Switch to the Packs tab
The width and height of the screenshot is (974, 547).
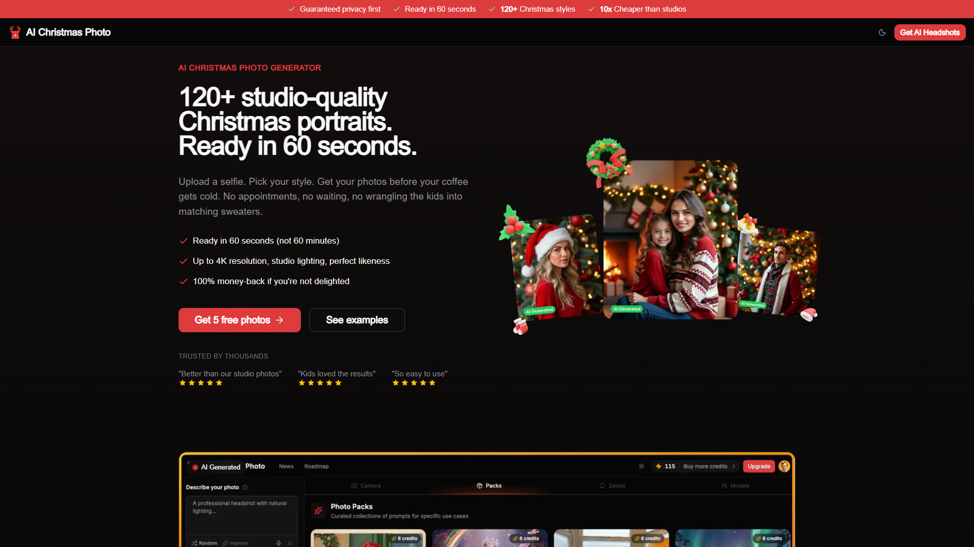point(489,486)
